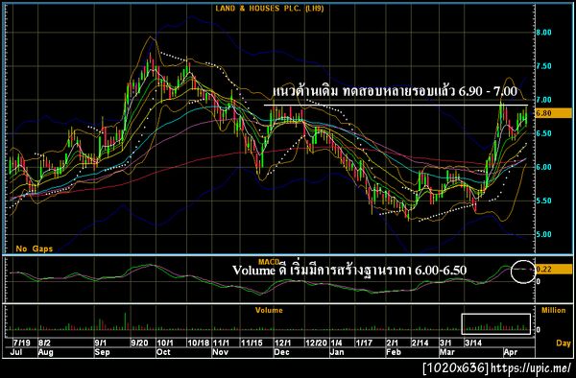
Task: Click the Nov month label
Action: [221, 352]
